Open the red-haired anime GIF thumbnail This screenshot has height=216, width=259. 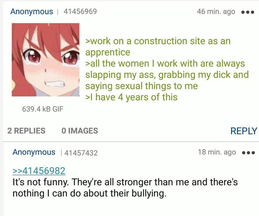45,60
